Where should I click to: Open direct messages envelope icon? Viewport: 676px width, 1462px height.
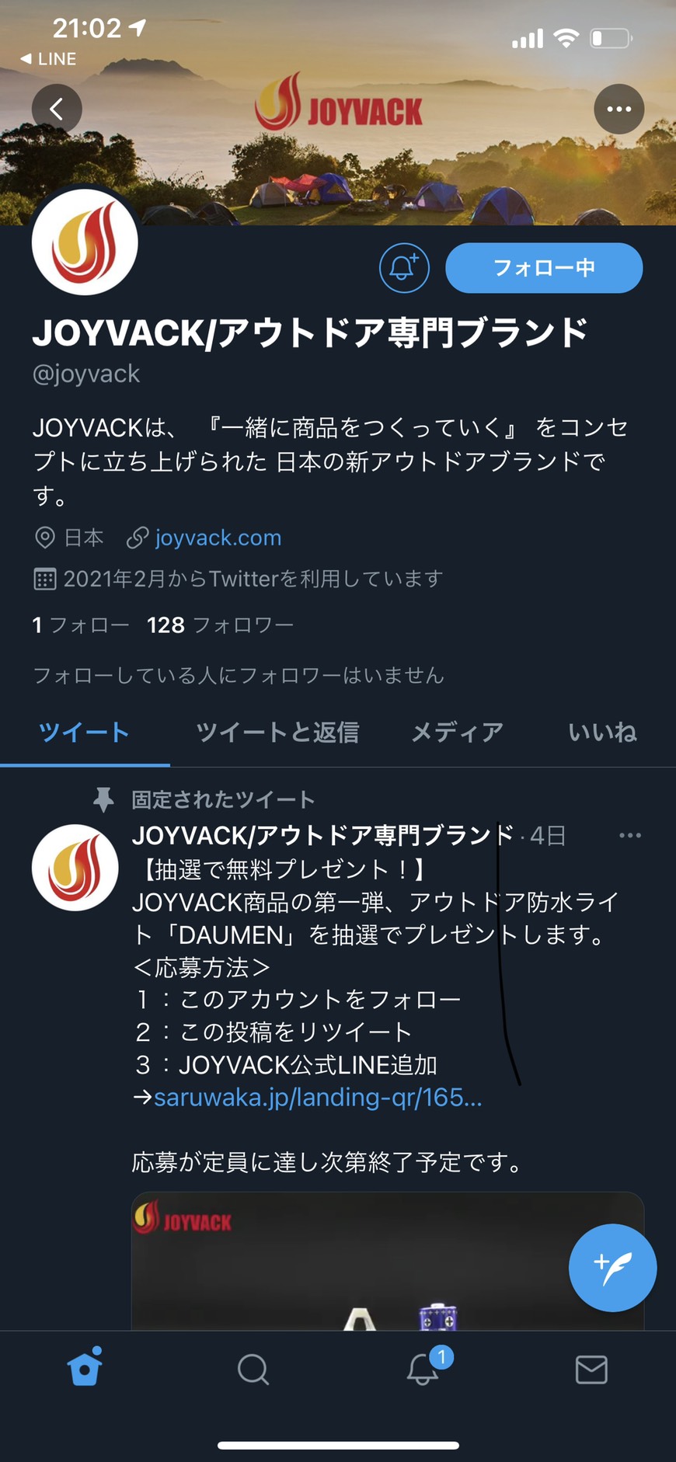pos(591,1370)
